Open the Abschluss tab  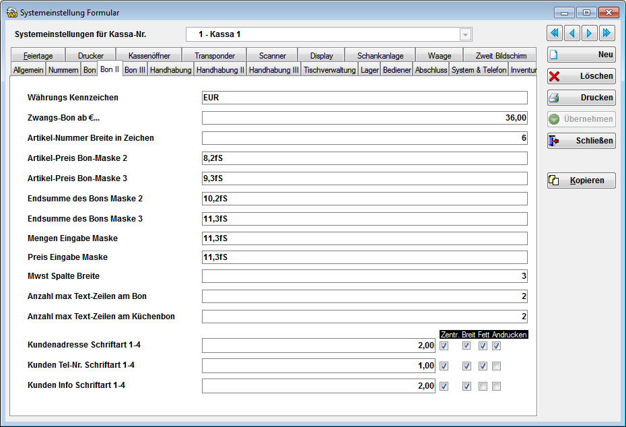(431, 70)
